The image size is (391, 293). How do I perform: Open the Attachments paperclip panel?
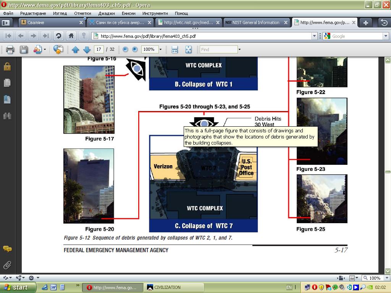click(7, 265)
